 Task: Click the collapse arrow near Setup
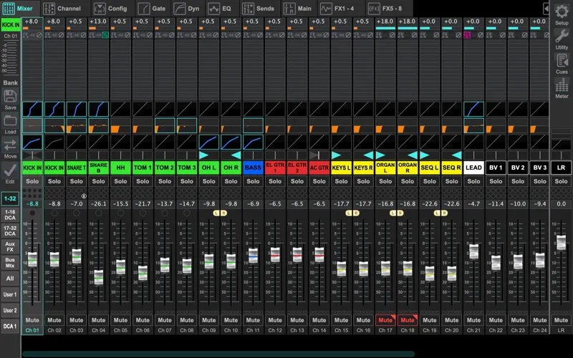546,9
